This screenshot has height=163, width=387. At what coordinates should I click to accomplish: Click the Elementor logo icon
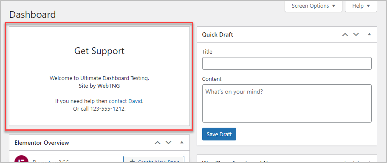pos(22,159)
